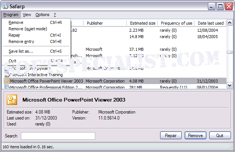Click the PowerPoint Viewer 2003 row icon
Viewport: 235px width, 152px height.
[x=7, y=81]
